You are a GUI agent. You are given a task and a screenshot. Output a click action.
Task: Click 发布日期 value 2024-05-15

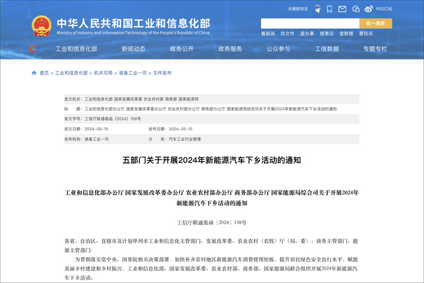tap(181, 129)
